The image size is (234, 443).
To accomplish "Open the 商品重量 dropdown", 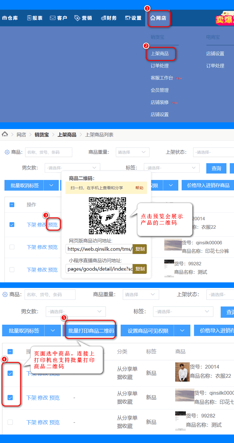I will pos(133,152).
